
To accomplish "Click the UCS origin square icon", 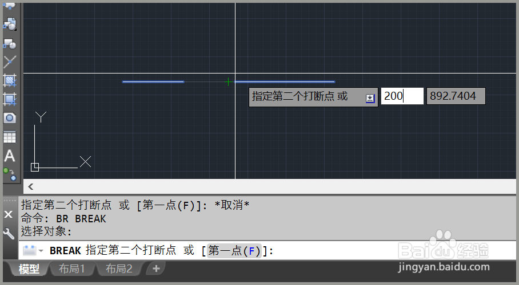I will (x=35, y=167).
